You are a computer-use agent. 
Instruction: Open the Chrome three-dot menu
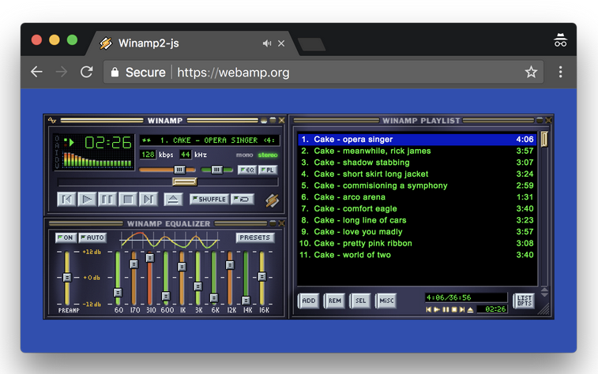(560, 72)
